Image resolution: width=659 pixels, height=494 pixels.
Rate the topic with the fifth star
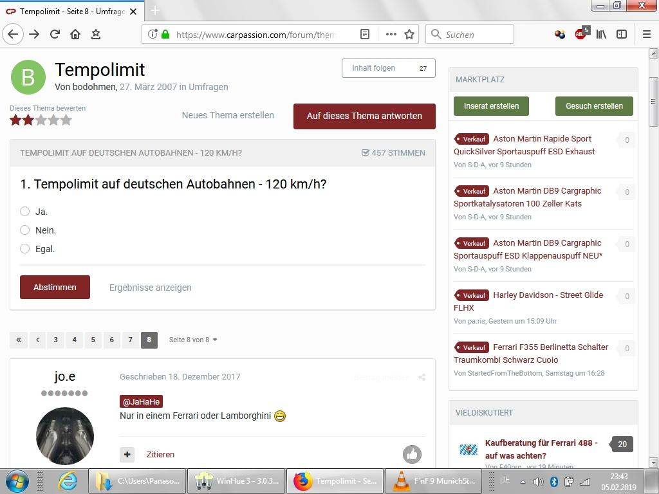66,120
